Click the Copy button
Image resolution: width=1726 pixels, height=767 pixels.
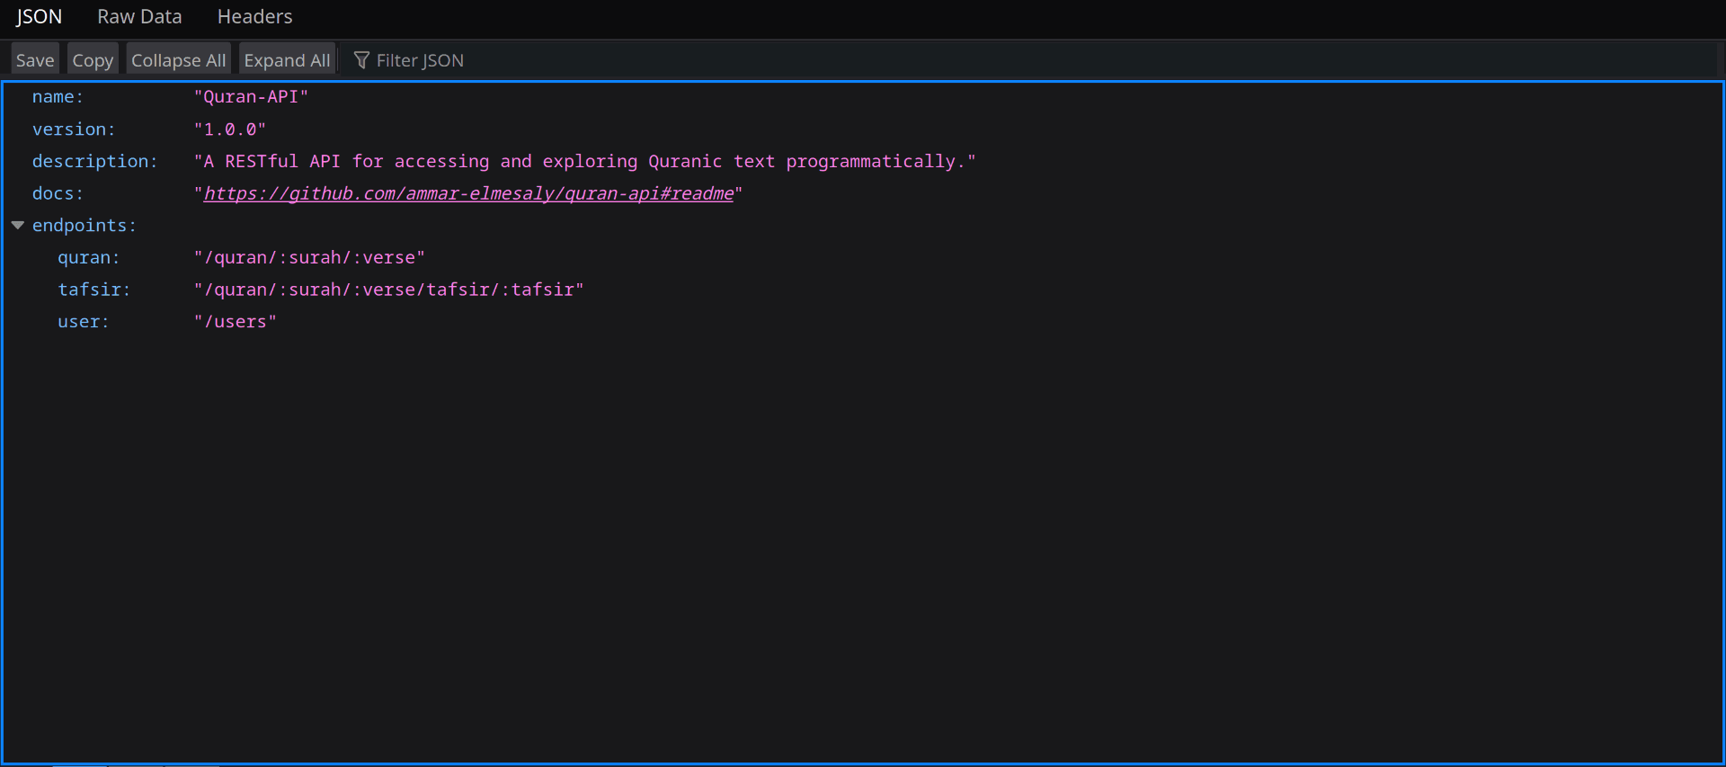tap(93, 60)
